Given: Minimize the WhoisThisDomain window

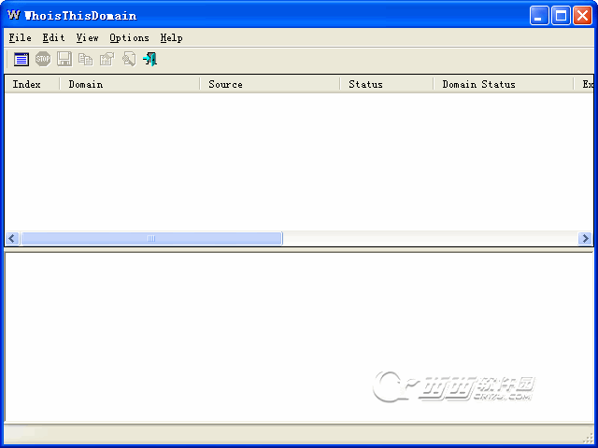Looking at the screenshot, I should coord(539,16).
